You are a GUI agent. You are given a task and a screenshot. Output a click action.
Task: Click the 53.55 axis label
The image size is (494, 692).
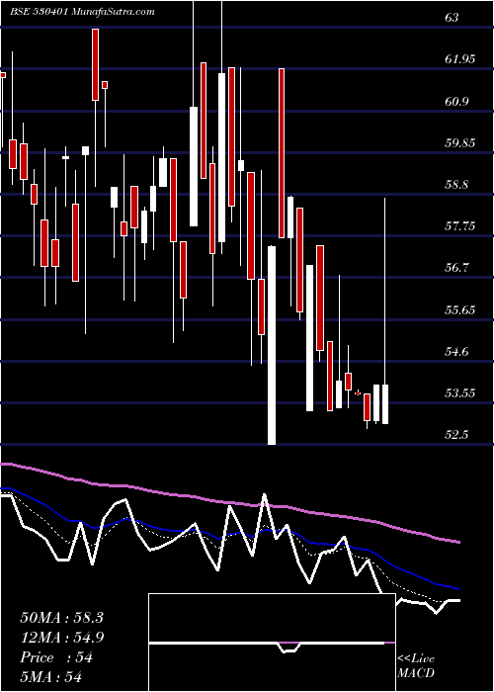click(460, 393)
